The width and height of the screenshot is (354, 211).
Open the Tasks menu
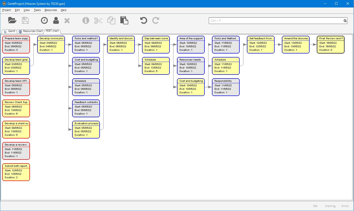(x=37, y=10)
